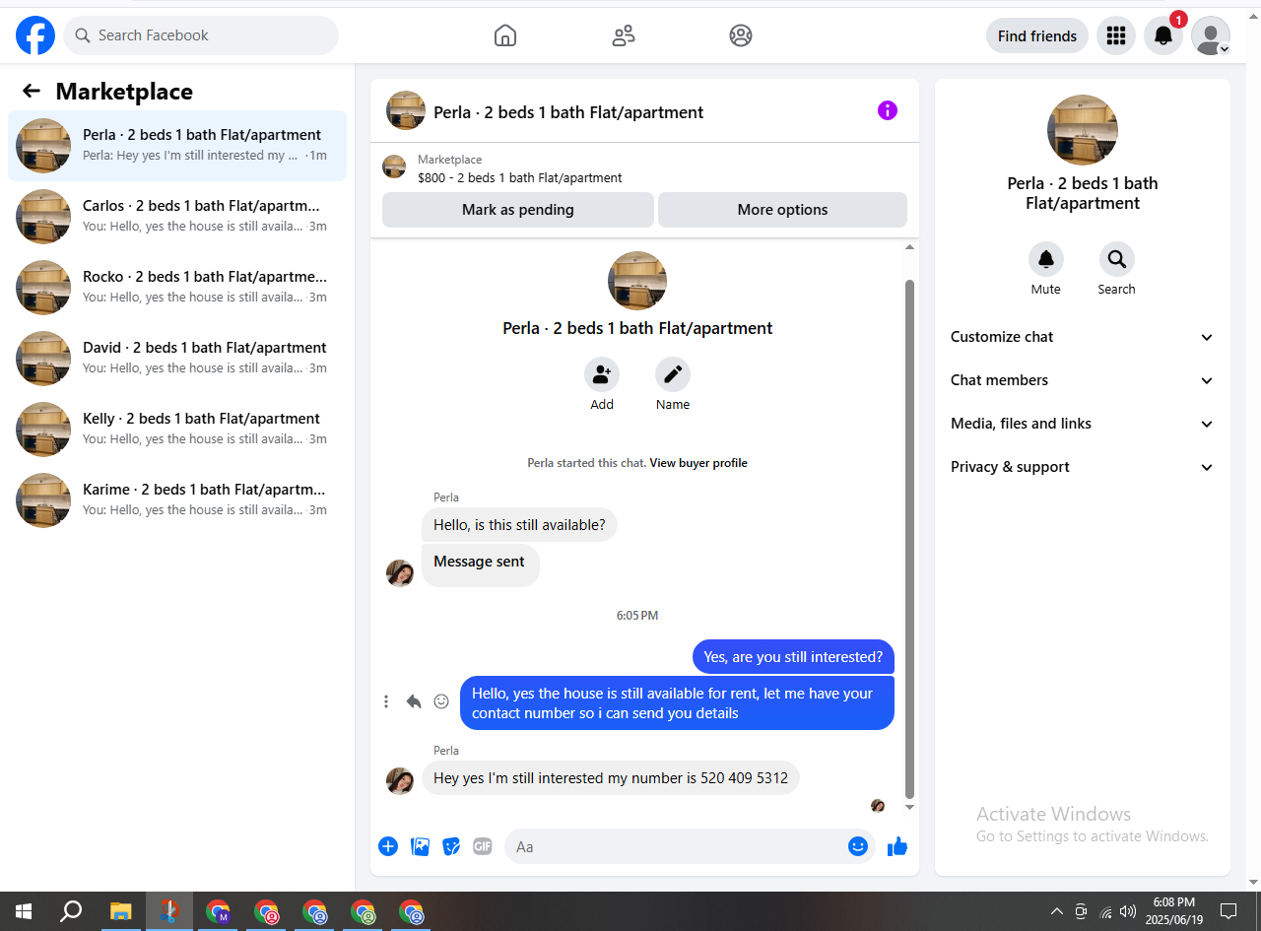Open the Home feed icon
Screen dimensions: 1261x931
click(x=504, y=35)
